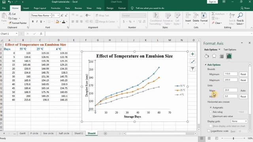Select Size & Properties icon in Format Axis
Screen dimensions: 253x142
(x=222, y=56)
